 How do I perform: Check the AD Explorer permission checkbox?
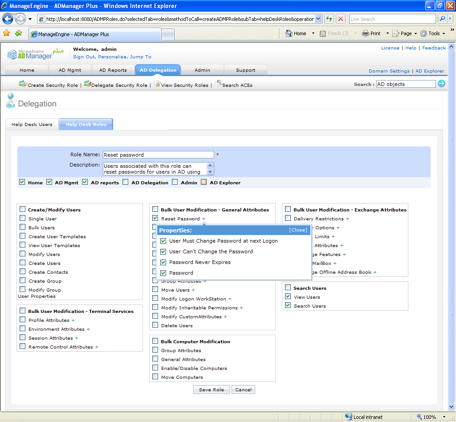204,182
